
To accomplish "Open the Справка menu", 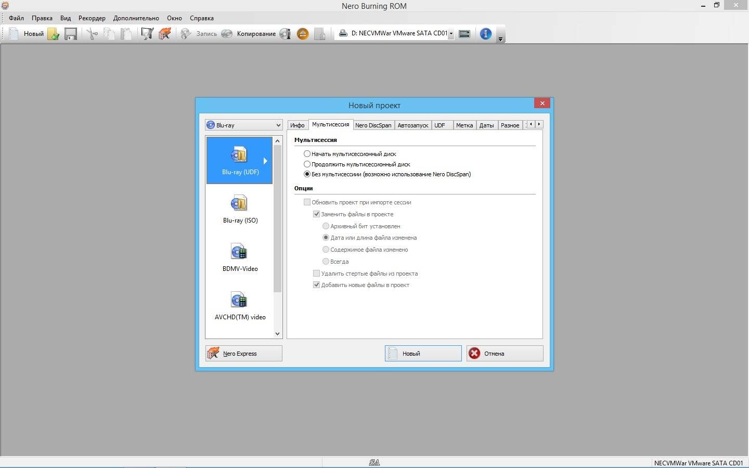I will [x=202, y=18].
